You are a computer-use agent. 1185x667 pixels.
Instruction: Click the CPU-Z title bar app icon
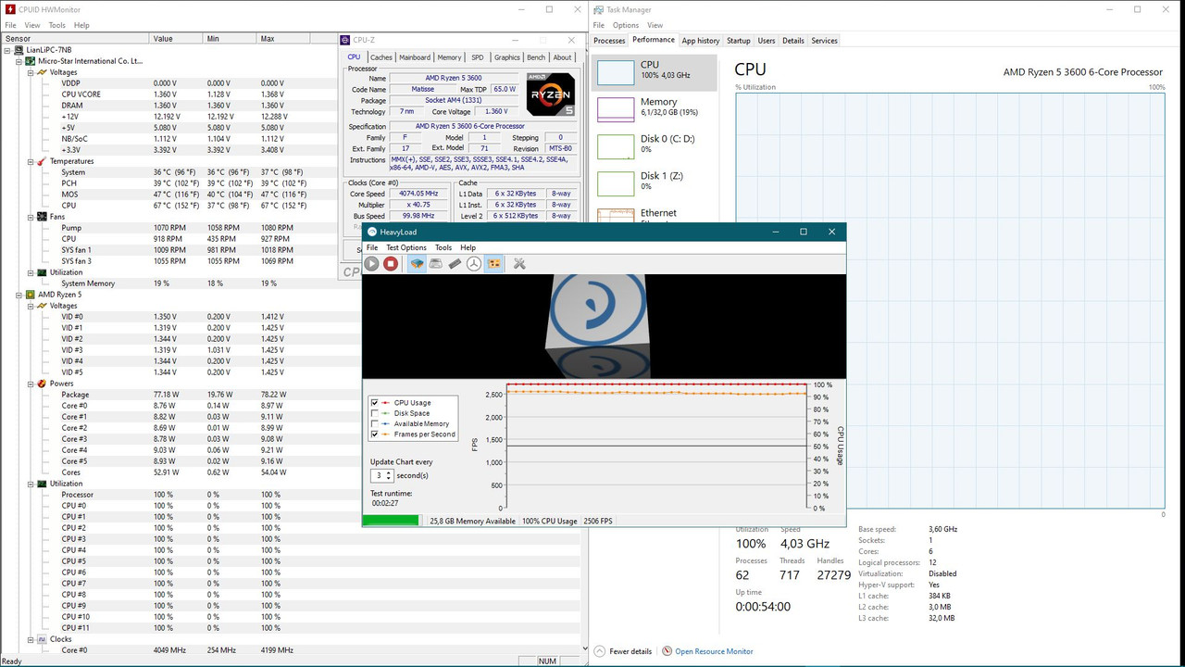pyautogui.click(x=346, y=40)
